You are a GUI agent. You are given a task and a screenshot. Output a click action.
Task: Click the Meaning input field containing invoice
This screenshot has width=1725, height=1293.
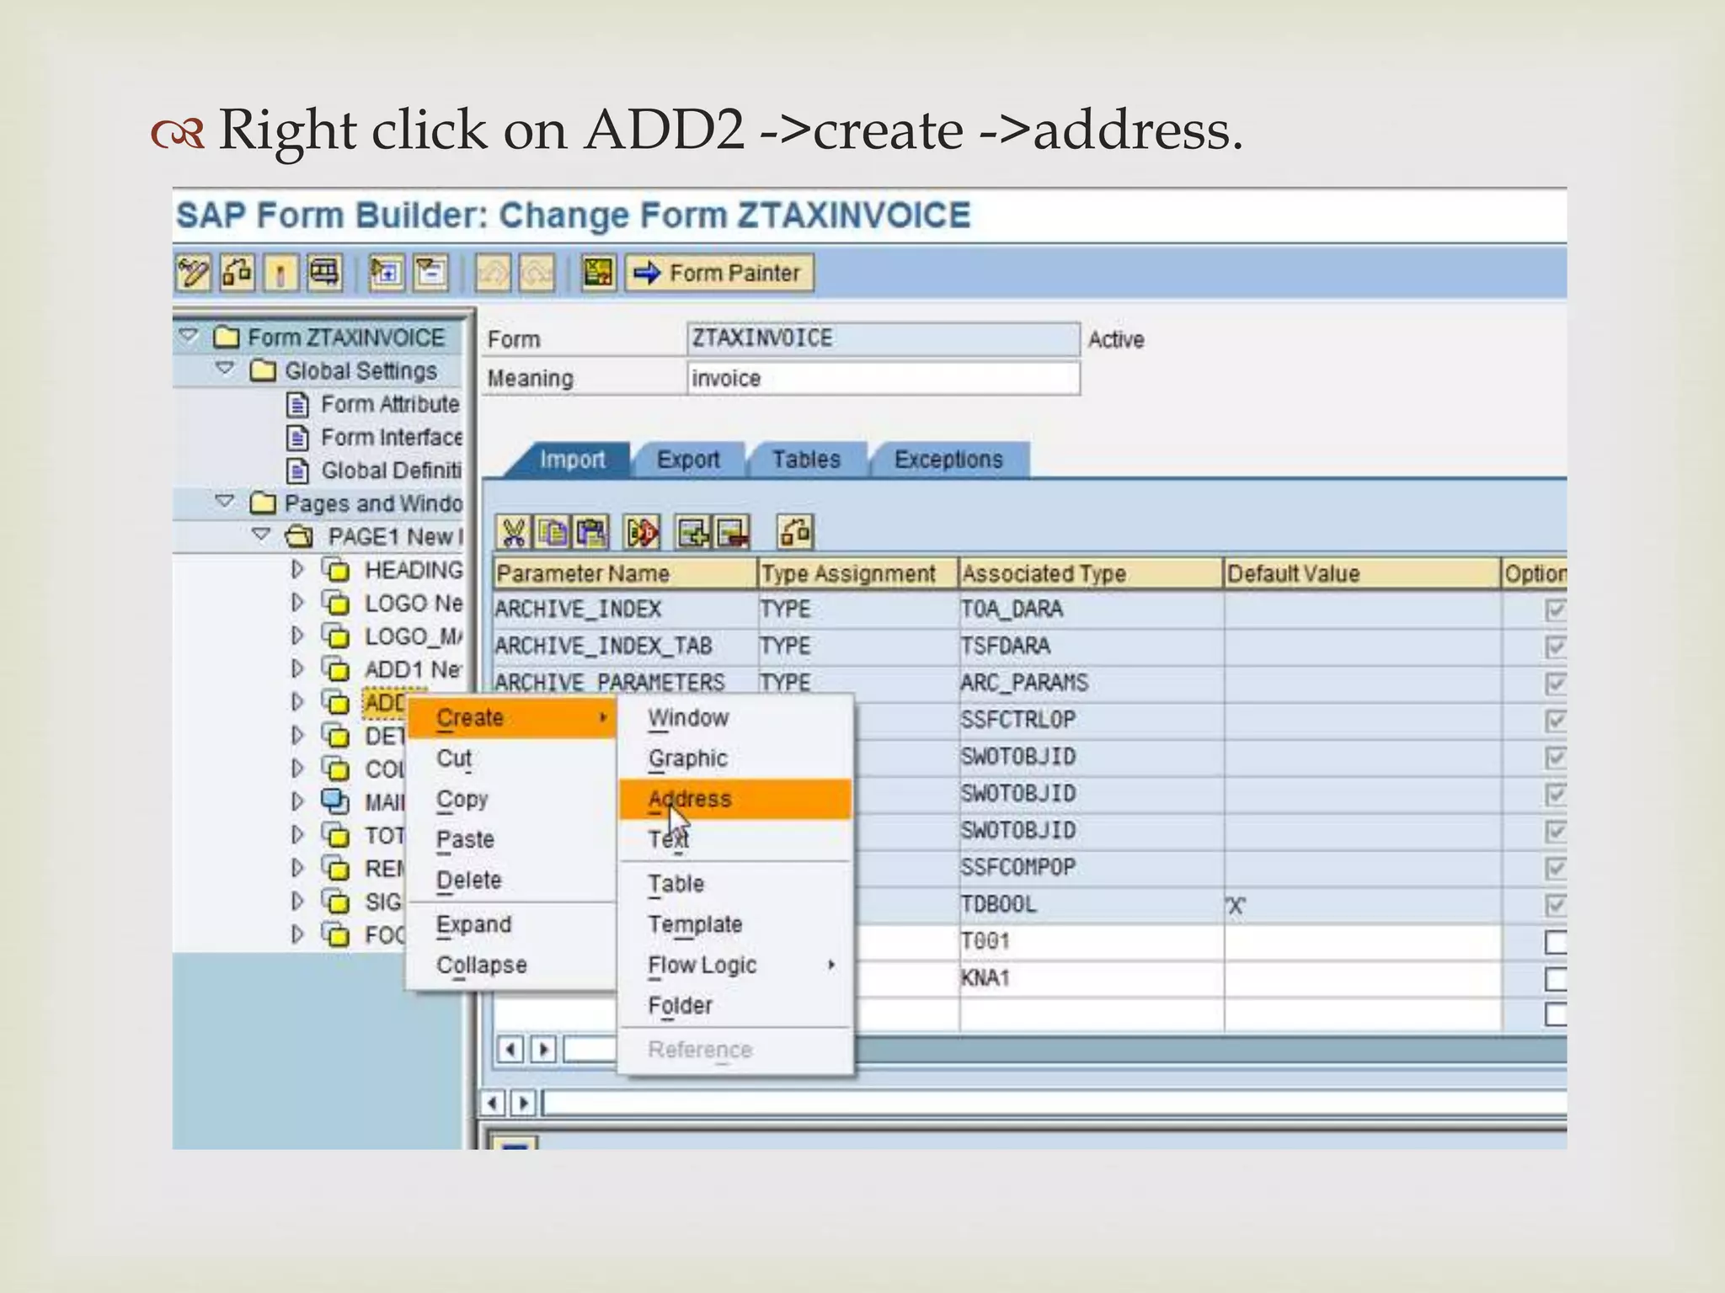tap(882, 378)
